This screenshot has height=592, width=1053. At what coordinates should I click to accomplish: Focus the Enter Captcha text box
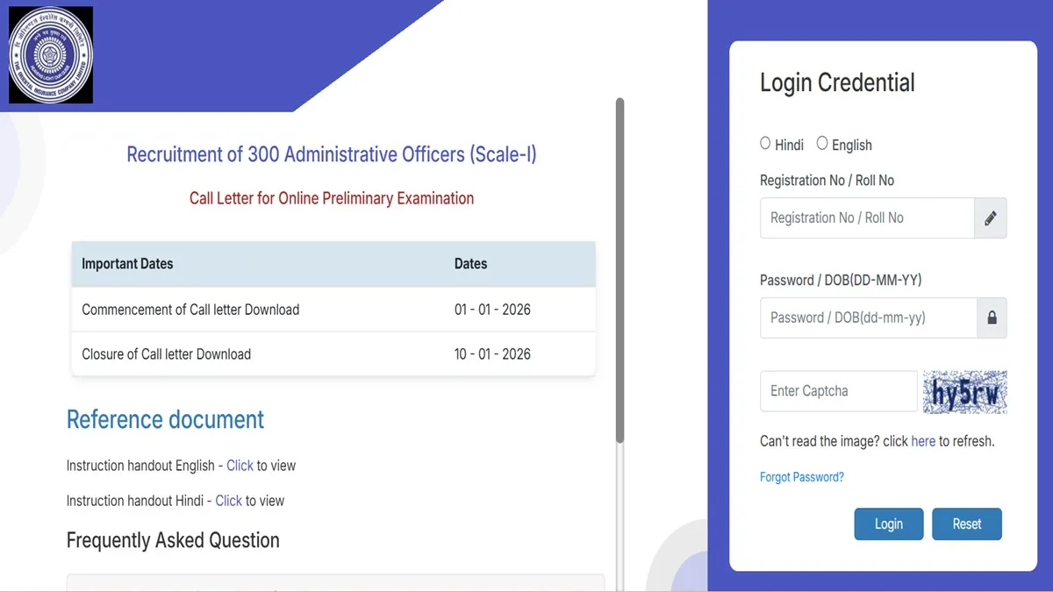[837, 391]
